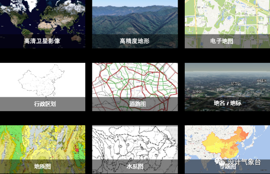Click the 设计气象台 watermark text
The height and width of the screenshot is (174, 270).
point(244,162)
